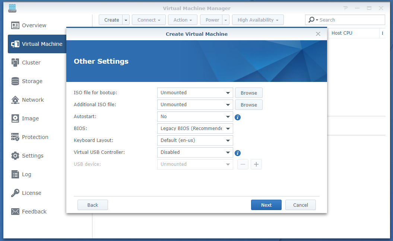Click the Overview icon in sidebar
Screen dimensions: 393x241
click(x=15, y=25)
